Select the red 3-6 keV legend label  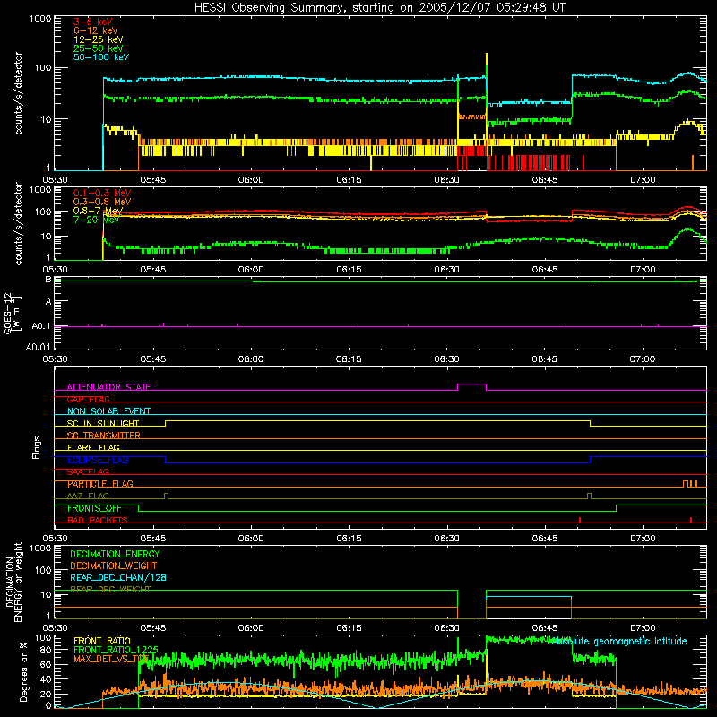(x=93, y=22)
